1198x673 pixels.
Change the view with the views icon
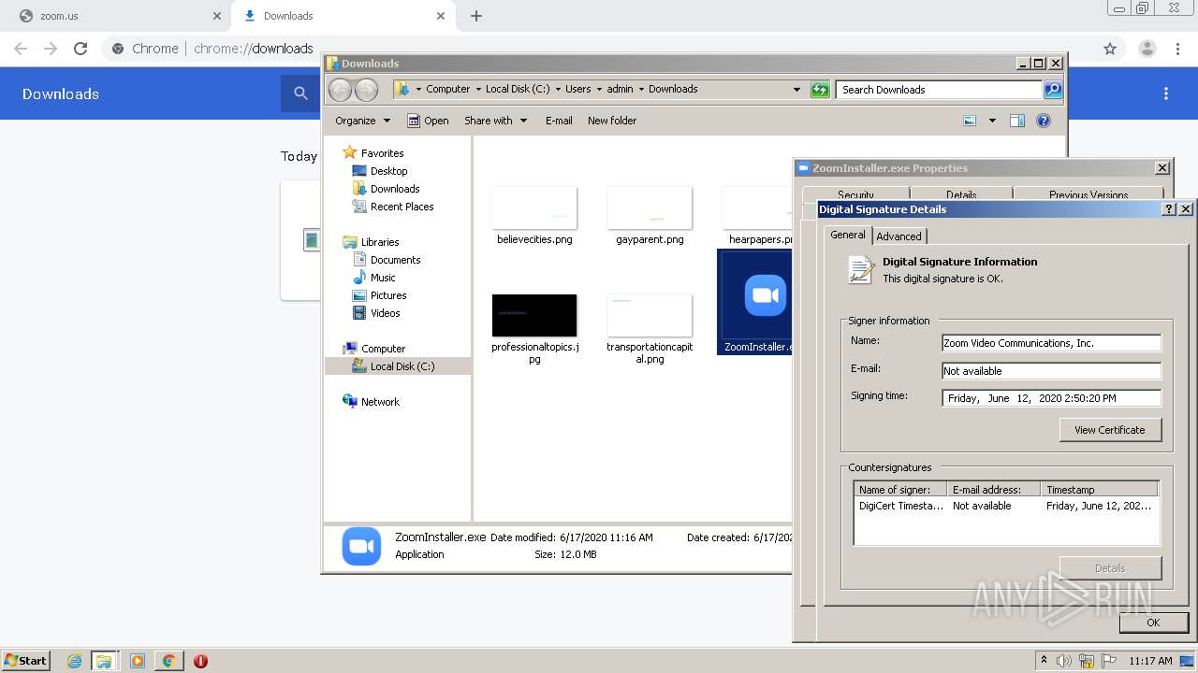970,121
